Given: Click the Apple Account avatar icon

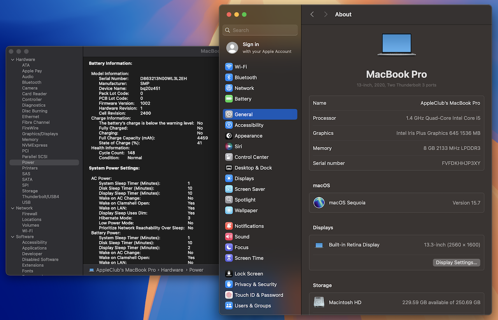Looking at the screenshot, I should click(232, 48).
